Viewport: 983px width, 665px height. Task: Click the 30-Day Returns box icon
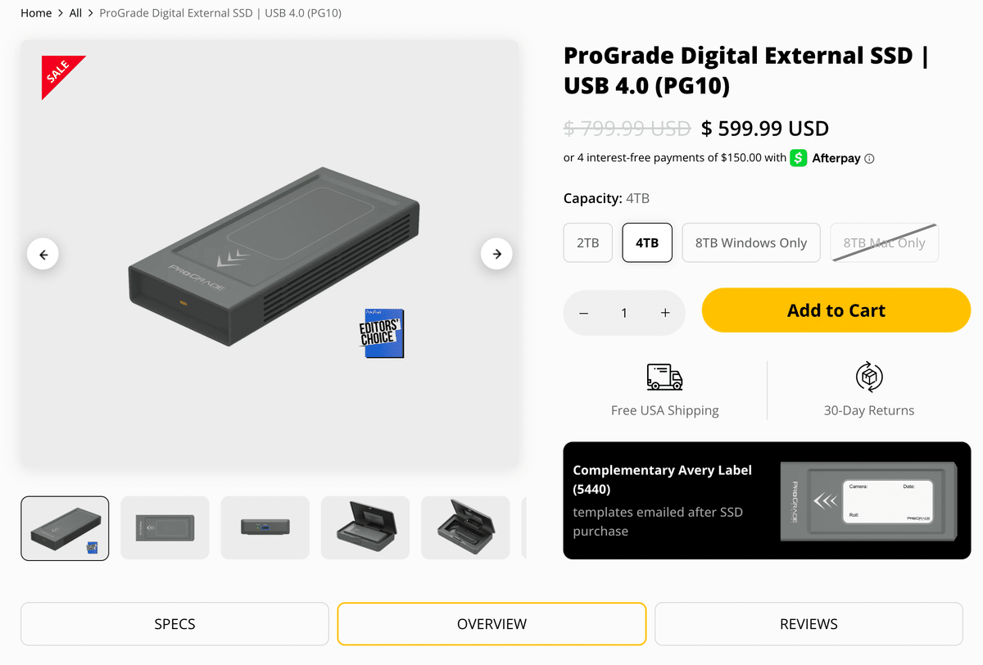pos(869,378)
